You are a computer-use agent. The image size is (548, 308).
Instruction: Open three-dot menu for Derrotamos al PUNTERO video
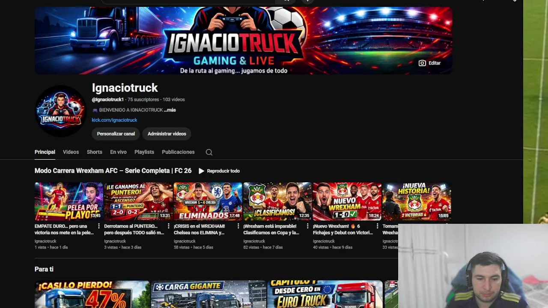coord(168,226)
